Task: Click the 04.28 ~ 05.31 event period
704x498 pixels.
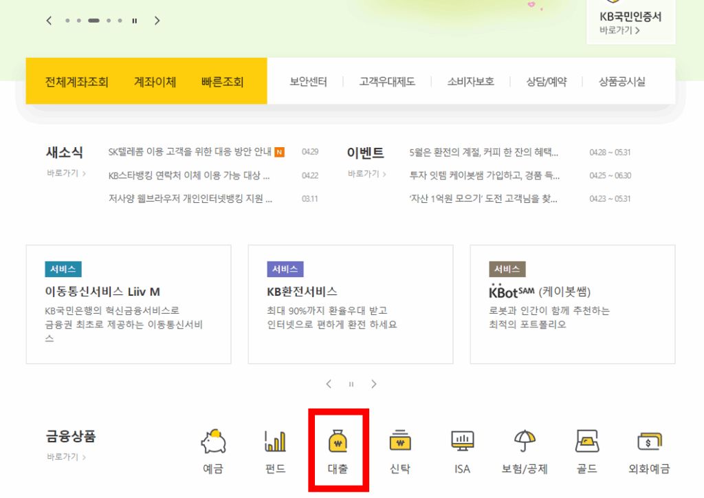Action: [x=610, y=152]
